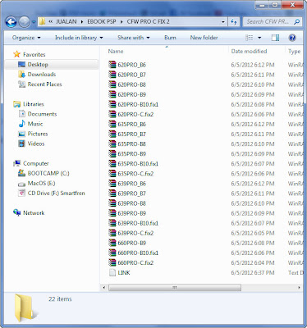Screen dimensions: 307x328
Task: Toggle the preview pane icon
Action: [275, 38]
